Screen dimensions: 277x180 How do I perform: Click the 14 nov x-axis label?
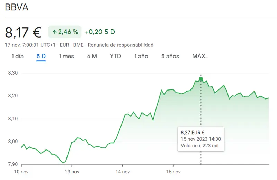point(123,172)
